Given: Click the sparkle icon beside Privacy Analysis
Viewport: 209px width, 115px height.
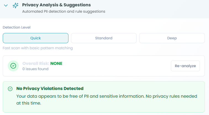Looking at the screenshot, I should click(x=16, y=6).
